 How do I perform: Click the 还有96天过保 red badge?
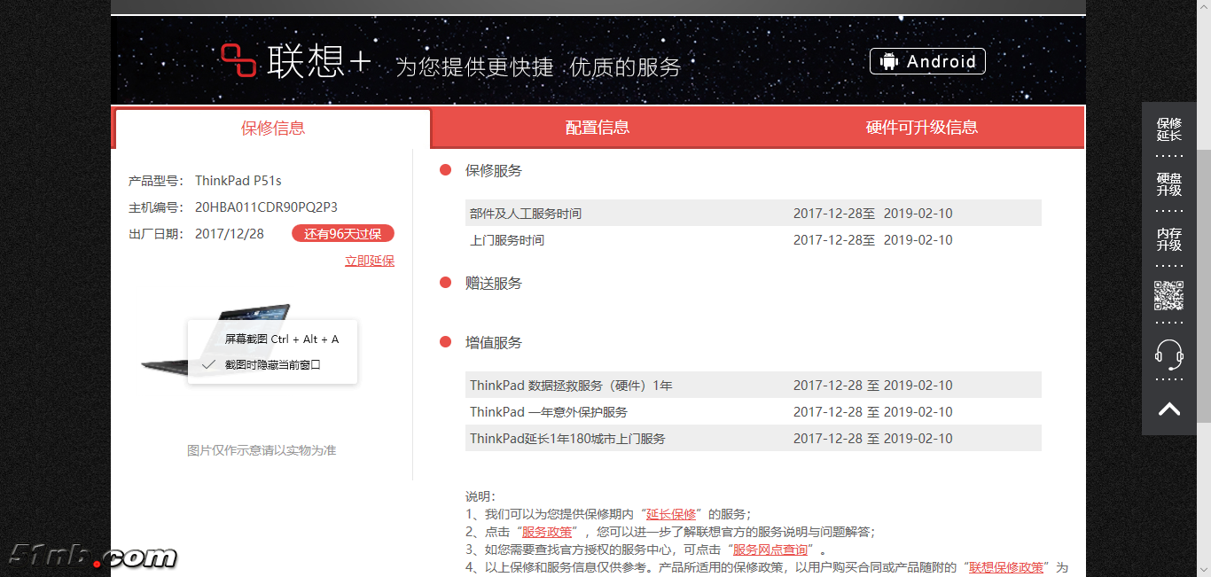point(343,234)
